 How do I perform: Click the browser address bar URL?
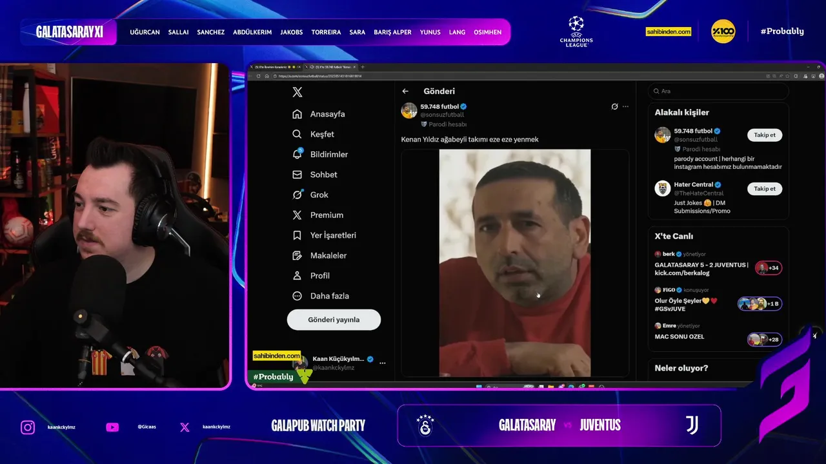coord(320,76)
